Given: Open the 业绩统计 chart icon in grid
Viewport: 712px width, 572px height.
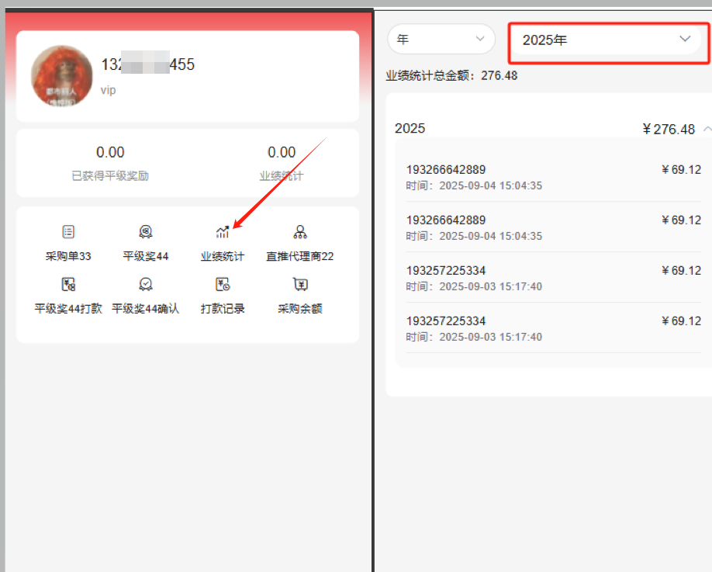Looking at the screenshot, I should point(223,232).
